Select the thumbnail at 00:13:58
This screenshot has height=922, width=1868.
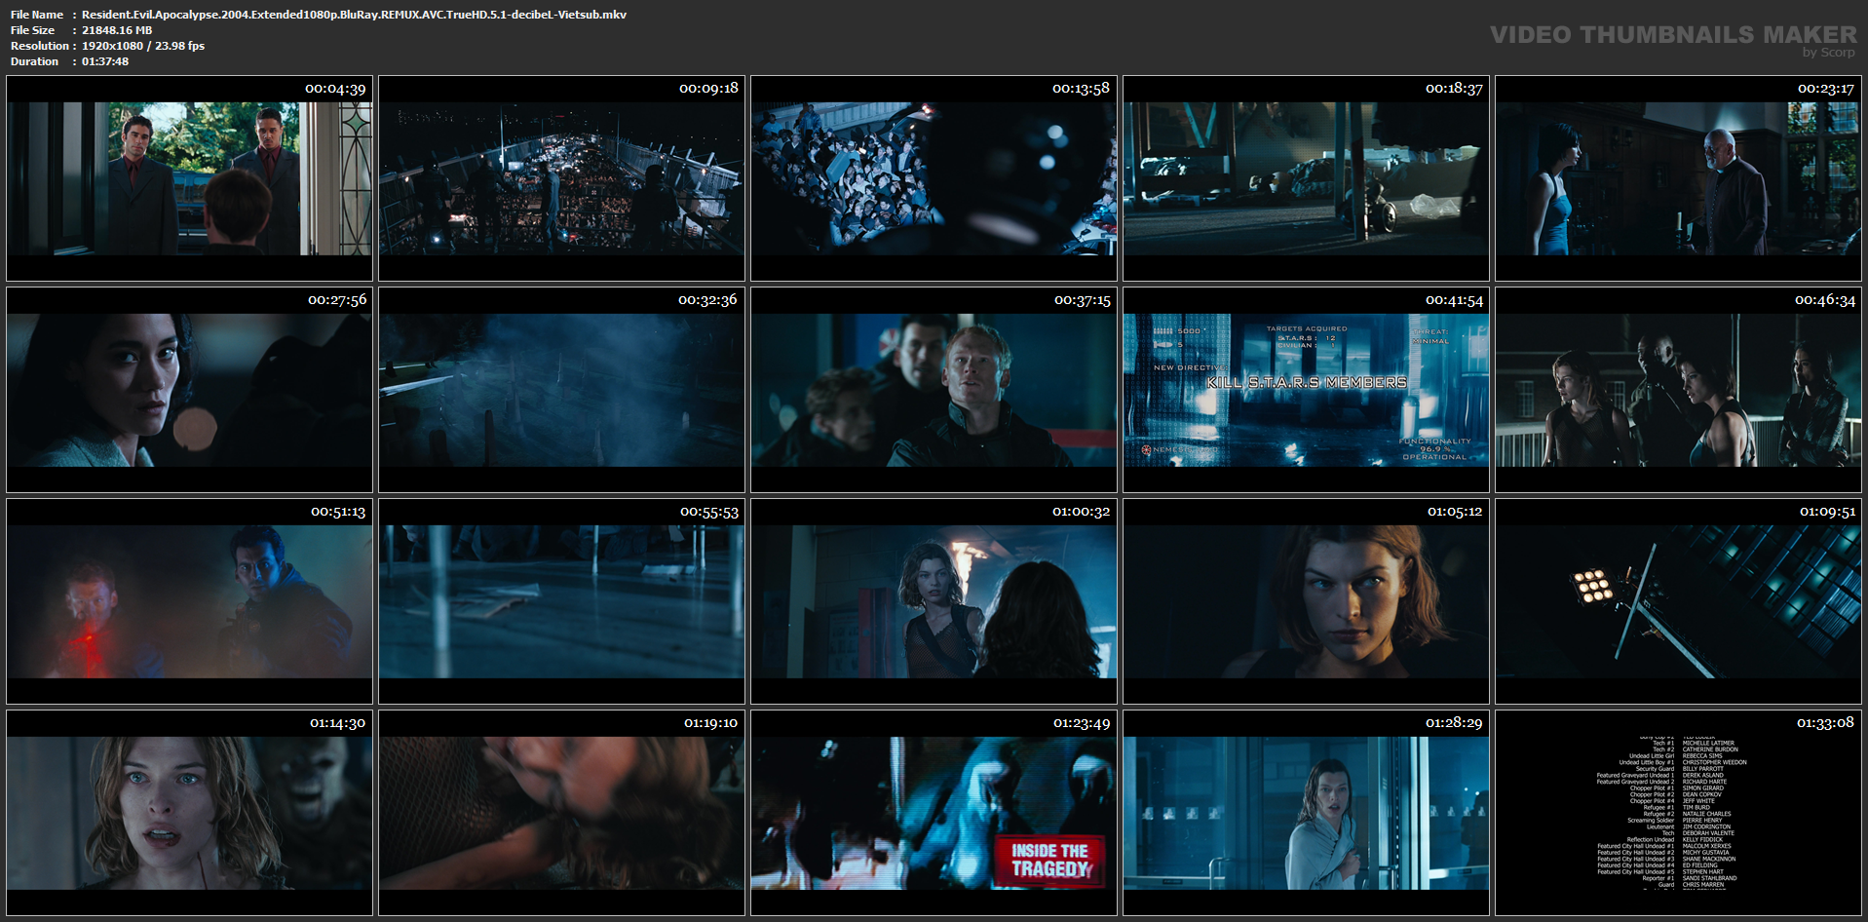click(934, 178)
